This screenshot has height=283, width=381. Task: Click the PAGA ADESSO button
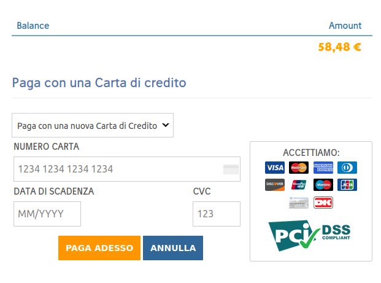pos(99,248)
